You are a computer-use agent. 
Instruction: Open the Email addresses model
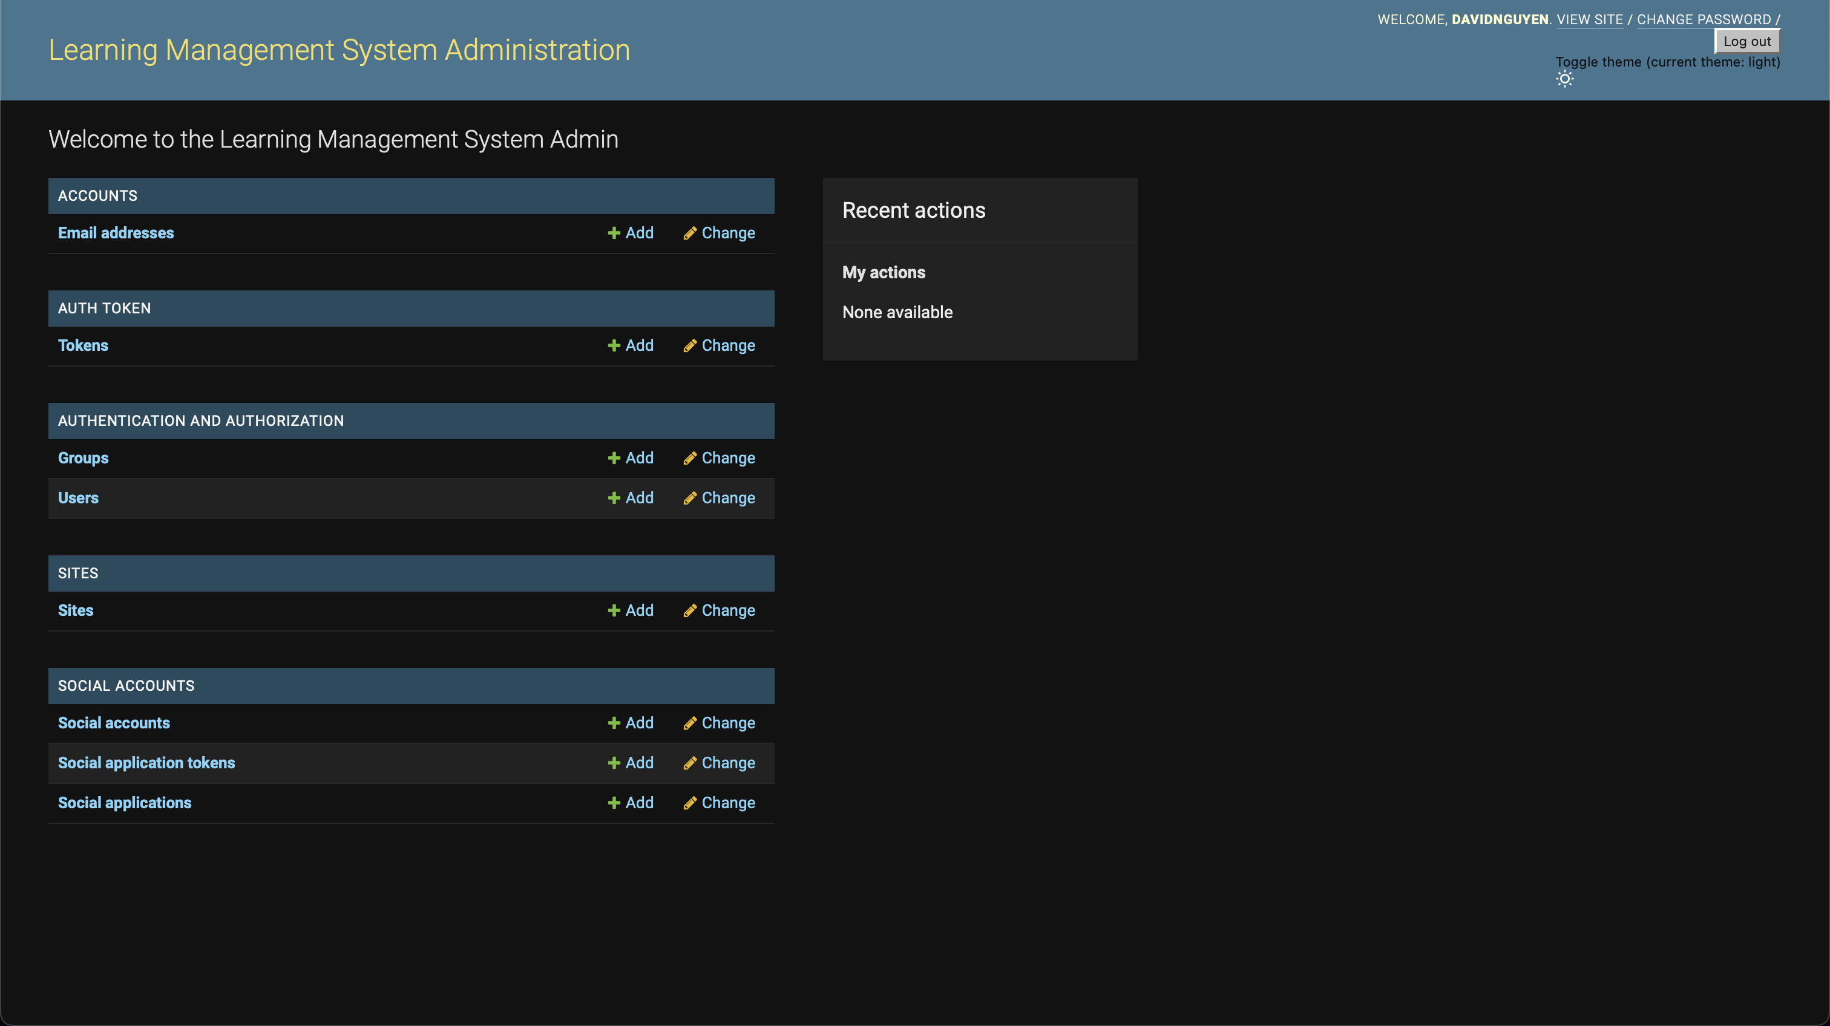(x=116, y=233)
